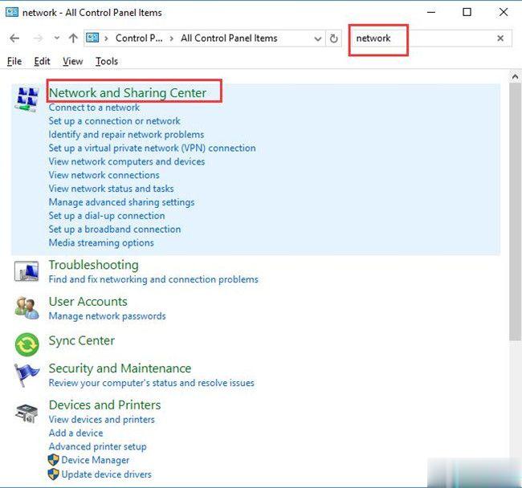Click the shield icon beside Device Manager
522x488 pixels.
point(53,460)
